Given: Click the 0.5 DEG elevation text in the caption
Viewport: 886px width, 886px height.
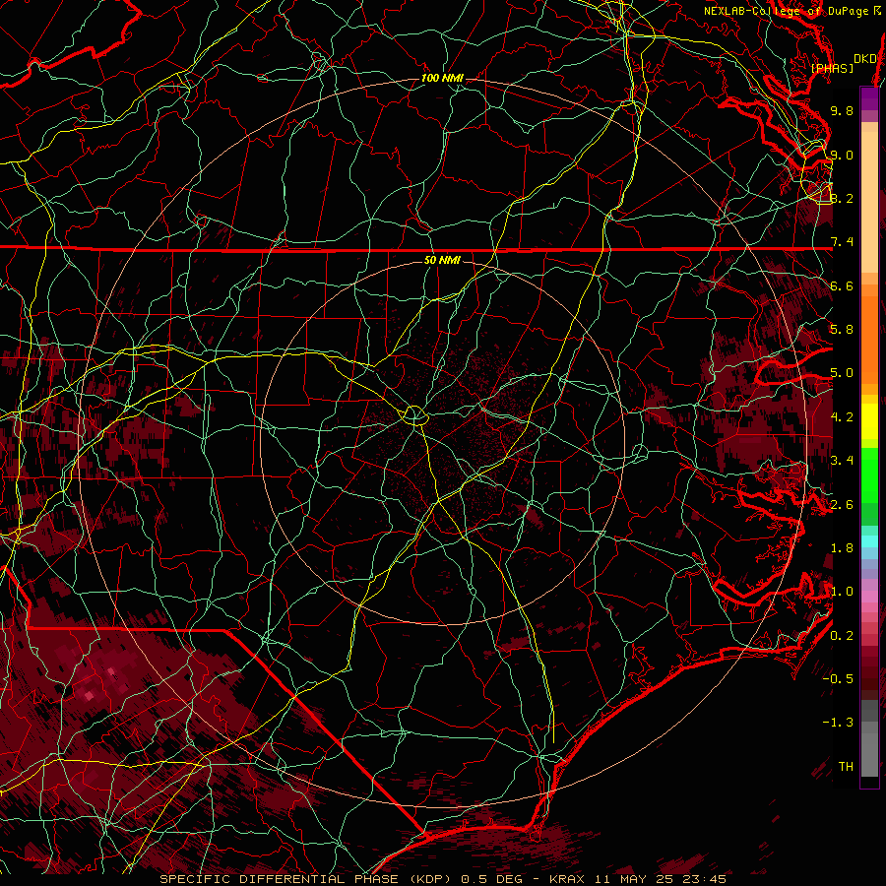Looking at the screenshot, I should point(491,879).
